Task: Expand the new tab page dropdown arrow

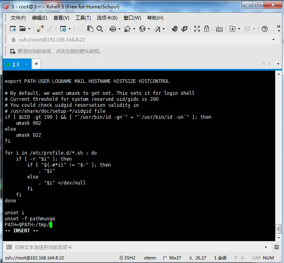Action: coord(239,29)
